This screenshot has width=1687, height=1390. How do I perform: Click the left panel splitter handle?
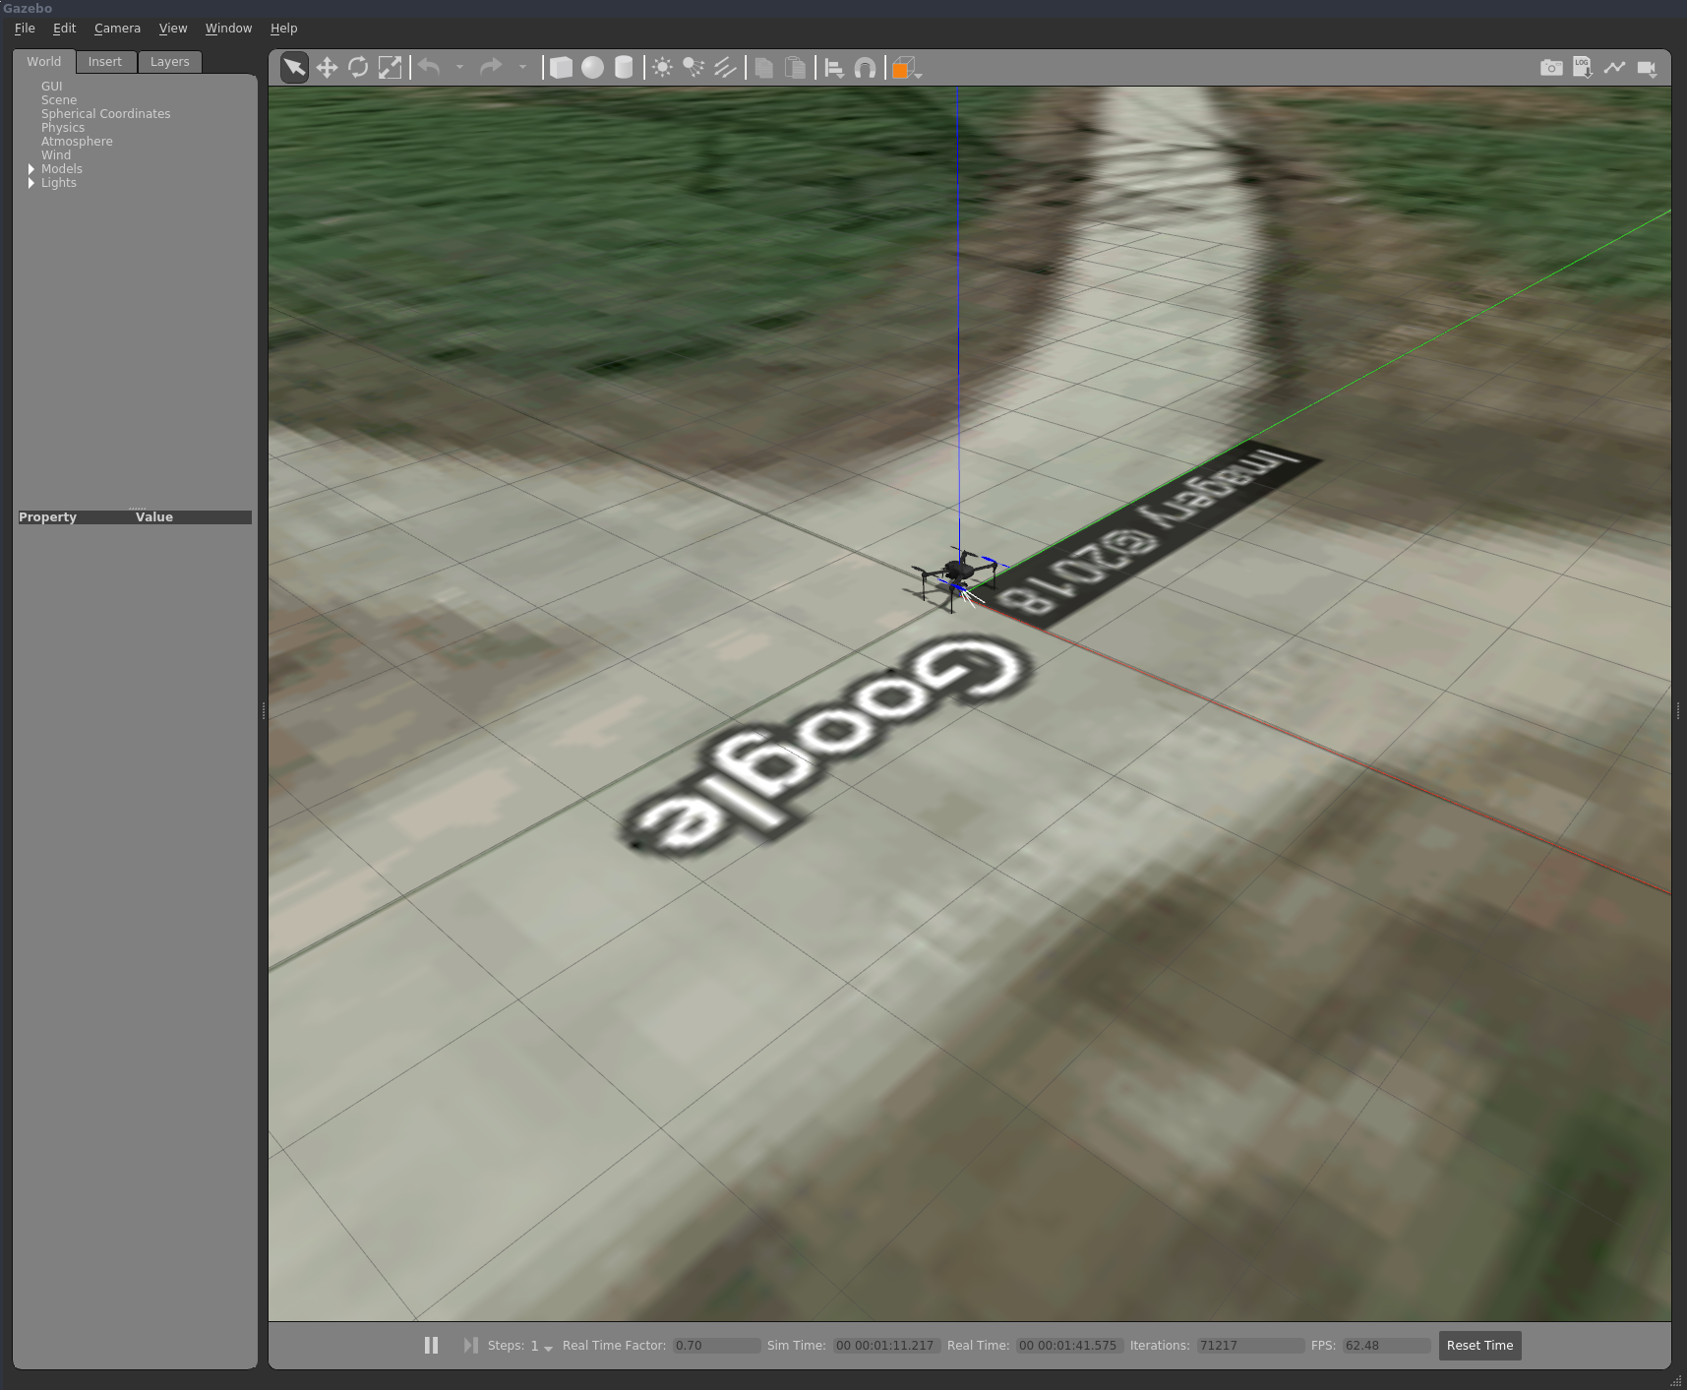tap(264, 710)
